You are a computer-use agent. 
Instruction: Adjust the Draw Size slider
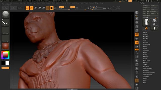[x=98, y=9]
